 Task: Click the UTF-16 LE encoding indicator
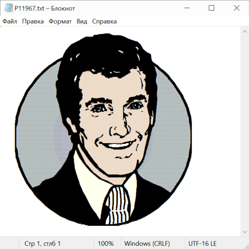[x=202, y=243]
